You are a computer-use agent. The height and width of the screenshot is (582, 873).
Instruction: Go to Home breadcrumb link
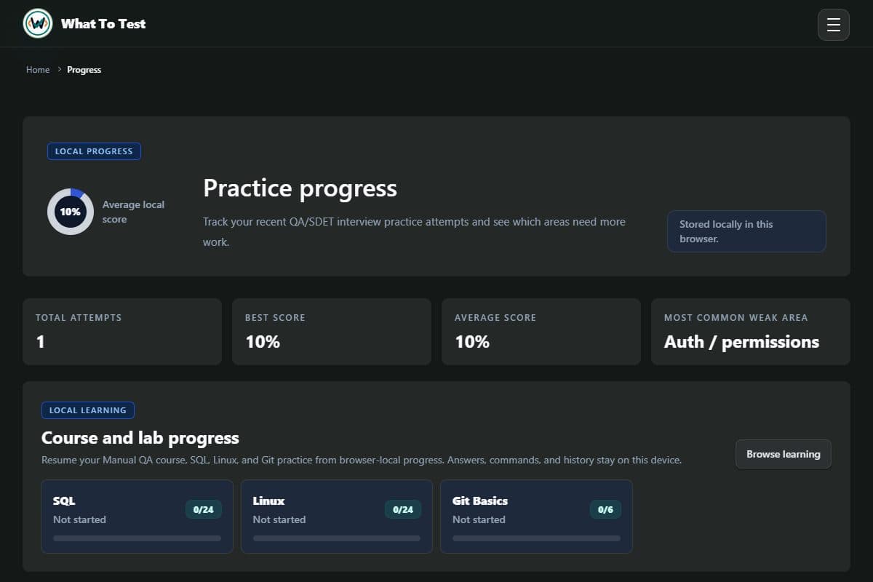38,70
